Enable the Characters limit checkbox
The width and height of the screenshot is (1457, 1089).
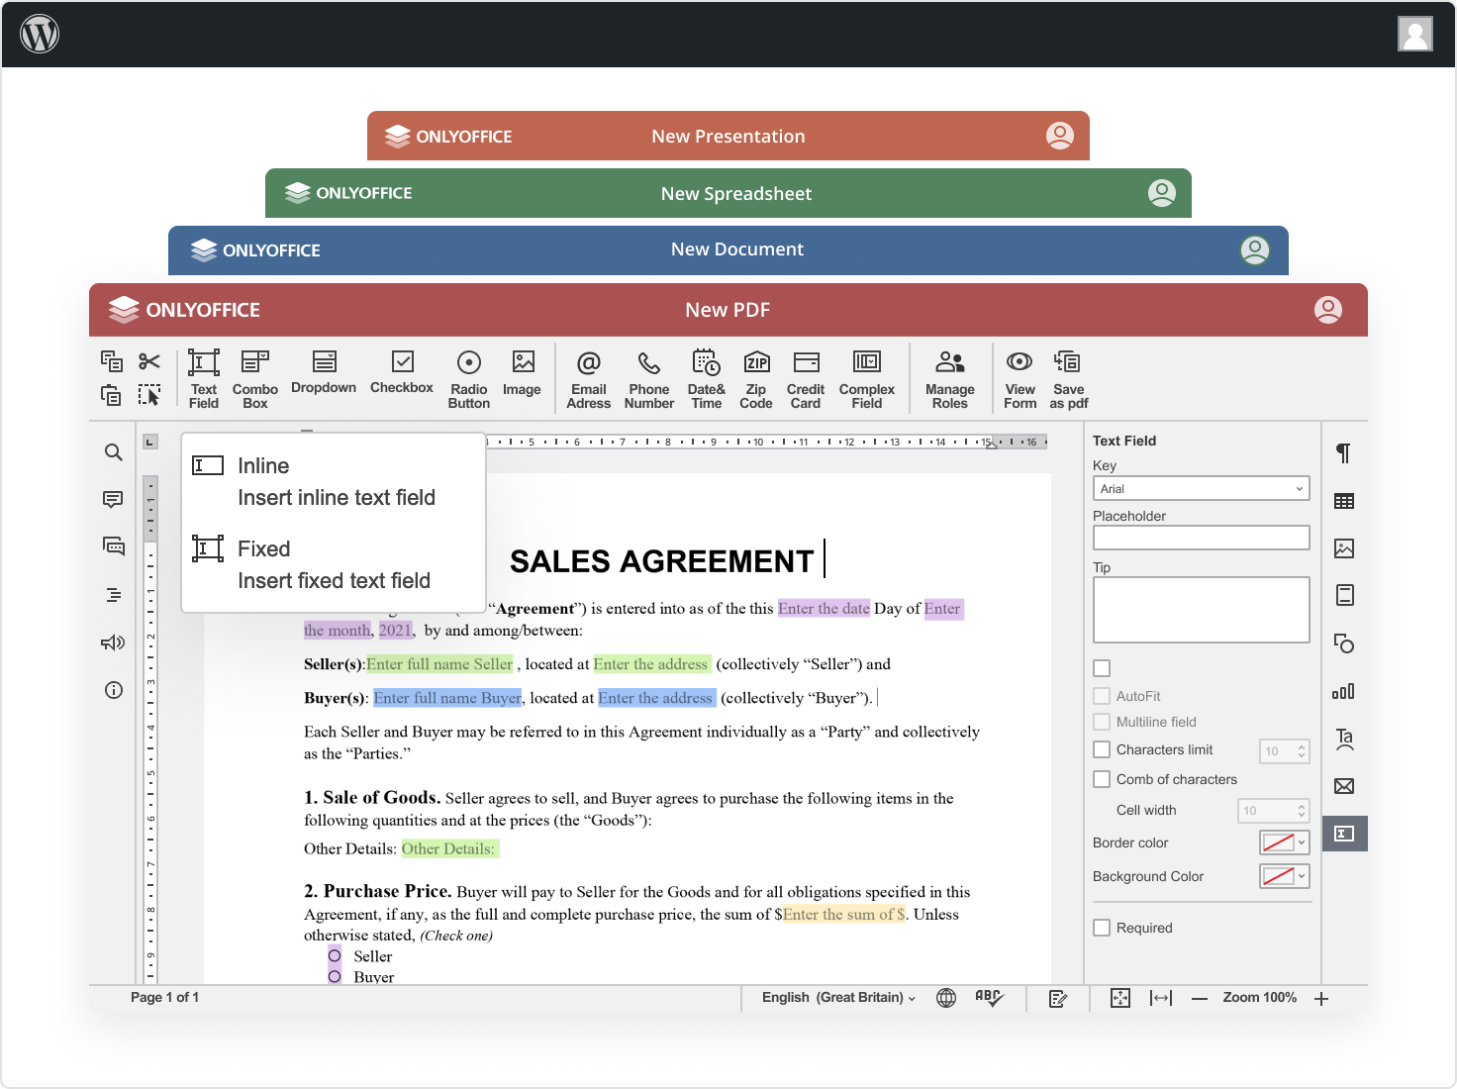(1102, 749)
